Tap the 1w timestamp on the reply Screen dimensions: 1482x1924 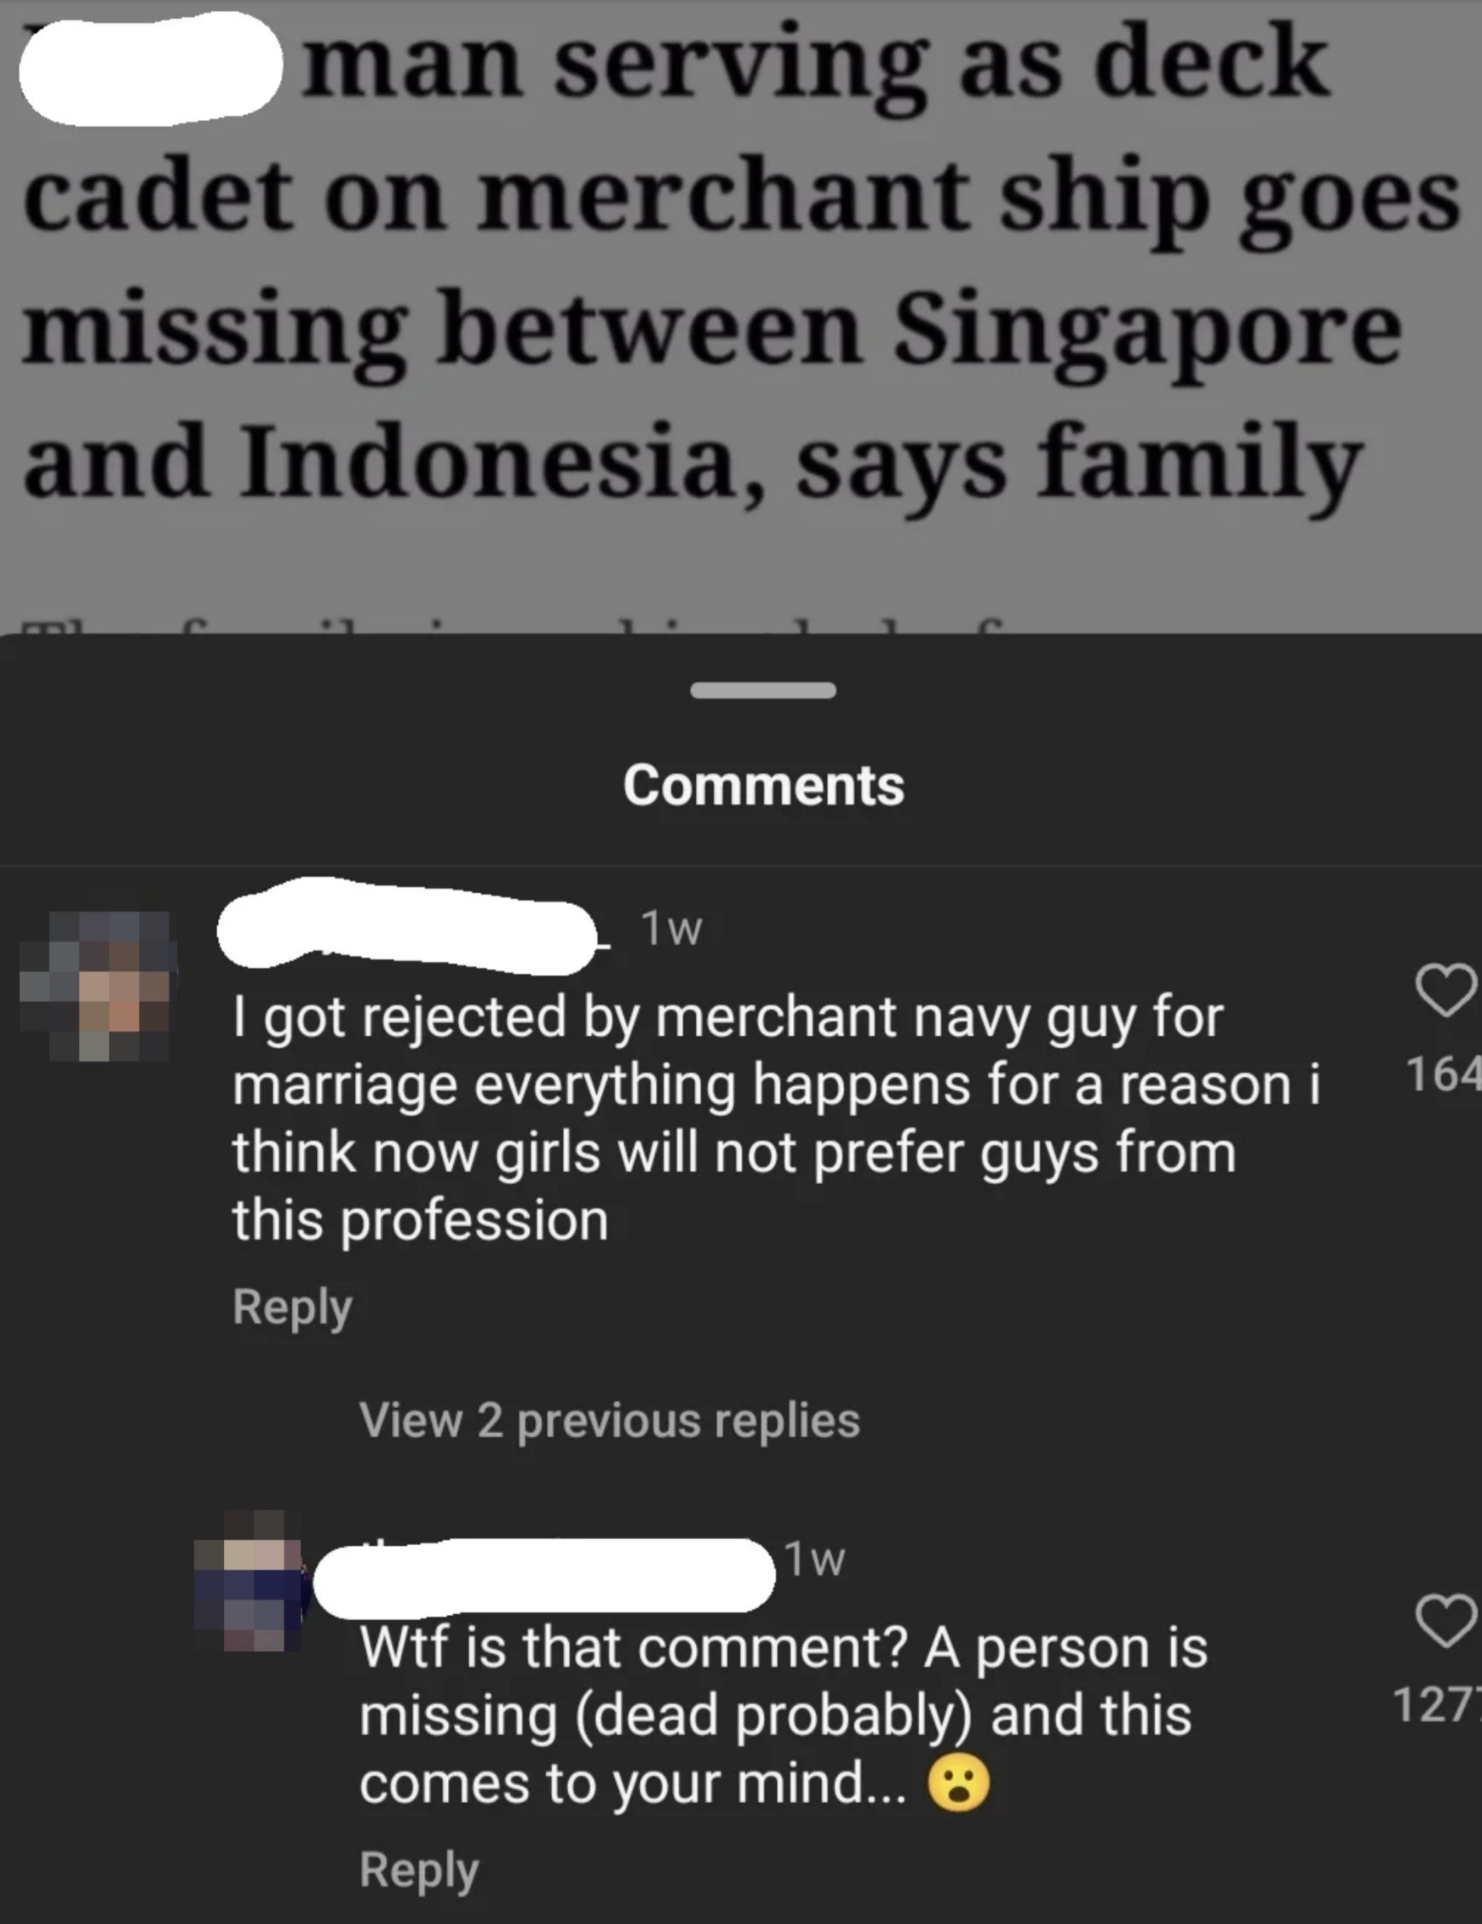coord(815,1560)
